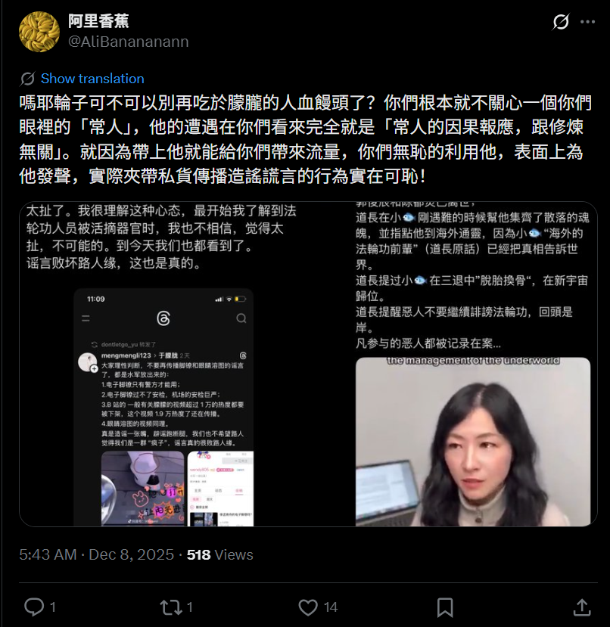Share the post via upload icon

click(x=582, y=607)
